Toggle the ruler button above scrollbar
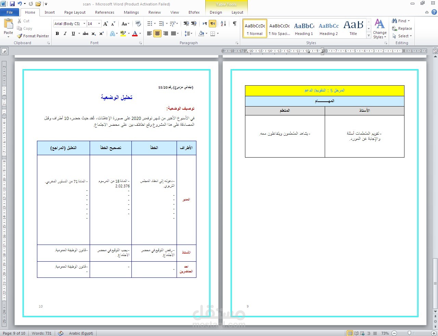Screen dimensions: 438x336 coord(435,51)
